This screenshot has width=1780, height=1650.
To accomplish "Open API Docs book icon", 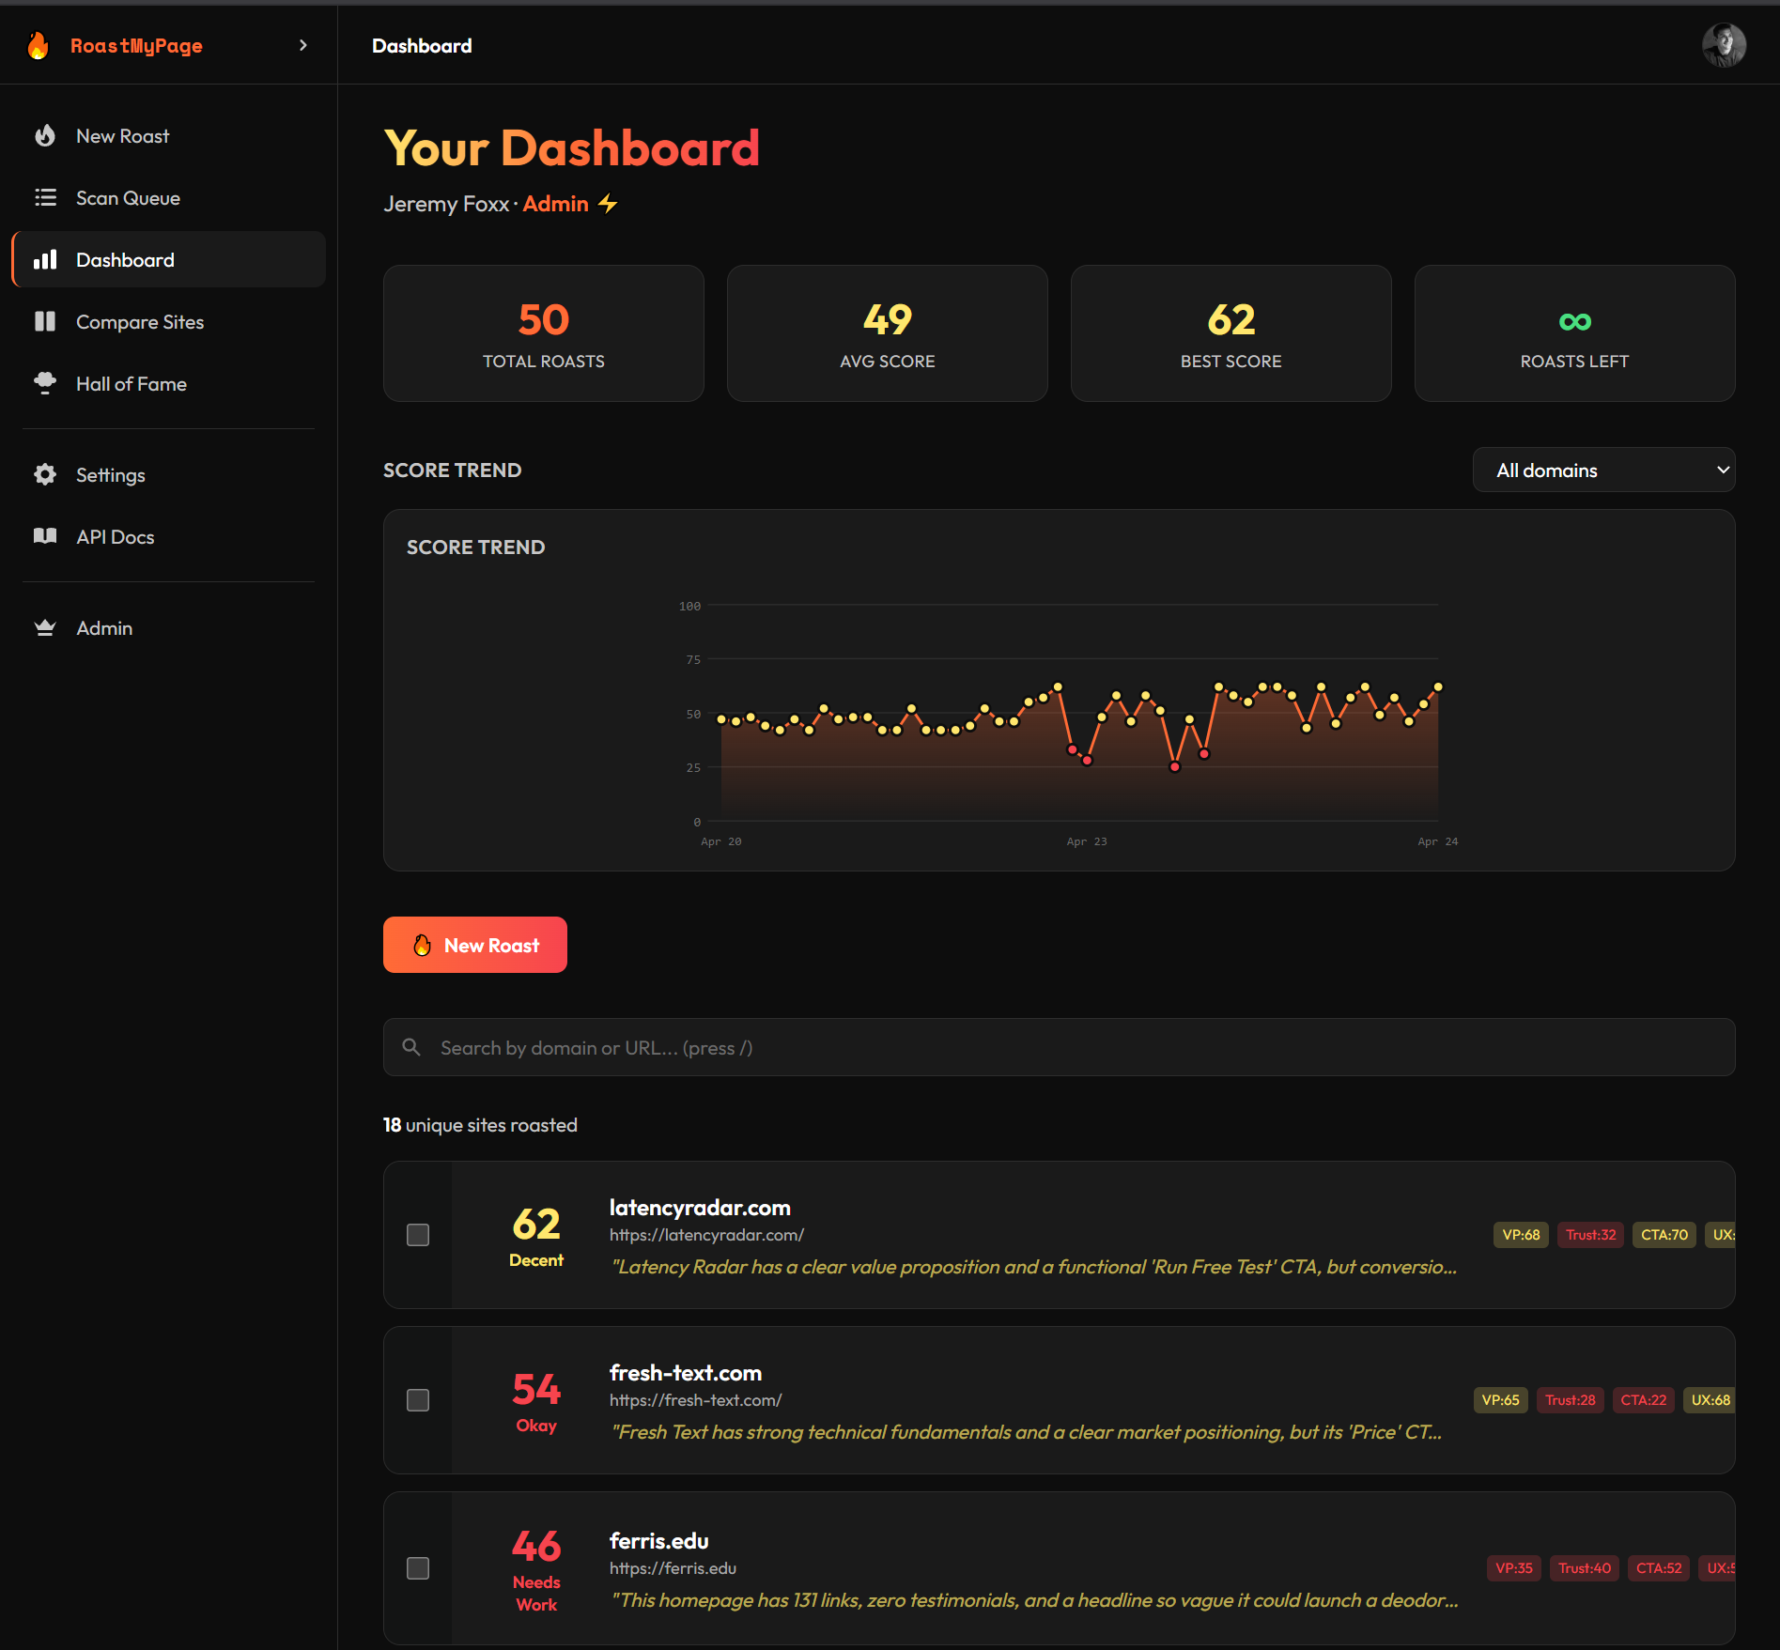I will pyautogui.click(x=45, y=536).
